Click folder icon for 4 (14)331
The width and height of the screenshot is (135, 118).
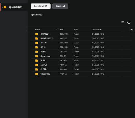click(37, 34)
